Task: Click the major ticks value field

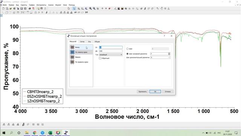Action: [159, 54]
